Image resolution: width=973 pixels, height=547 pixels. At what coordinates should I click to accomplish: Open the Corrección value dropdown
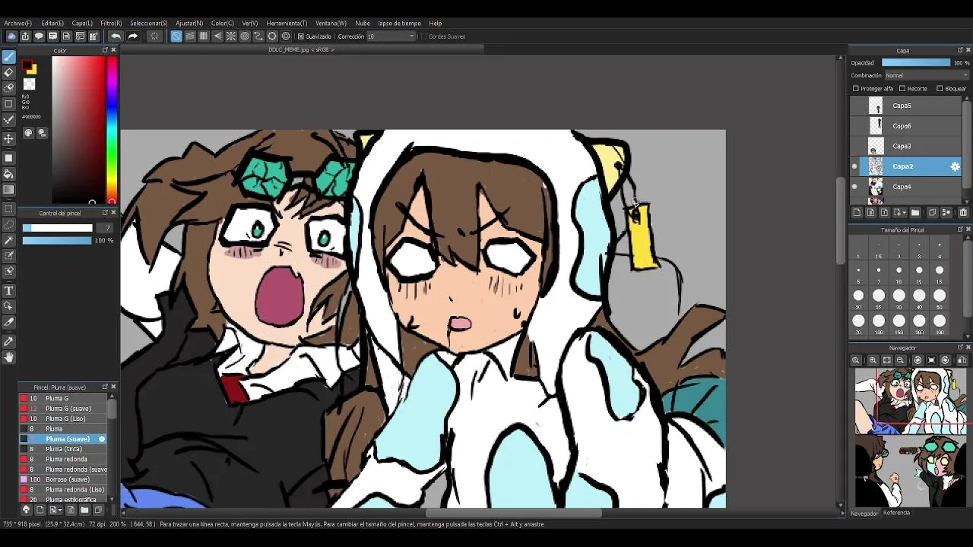391,36
